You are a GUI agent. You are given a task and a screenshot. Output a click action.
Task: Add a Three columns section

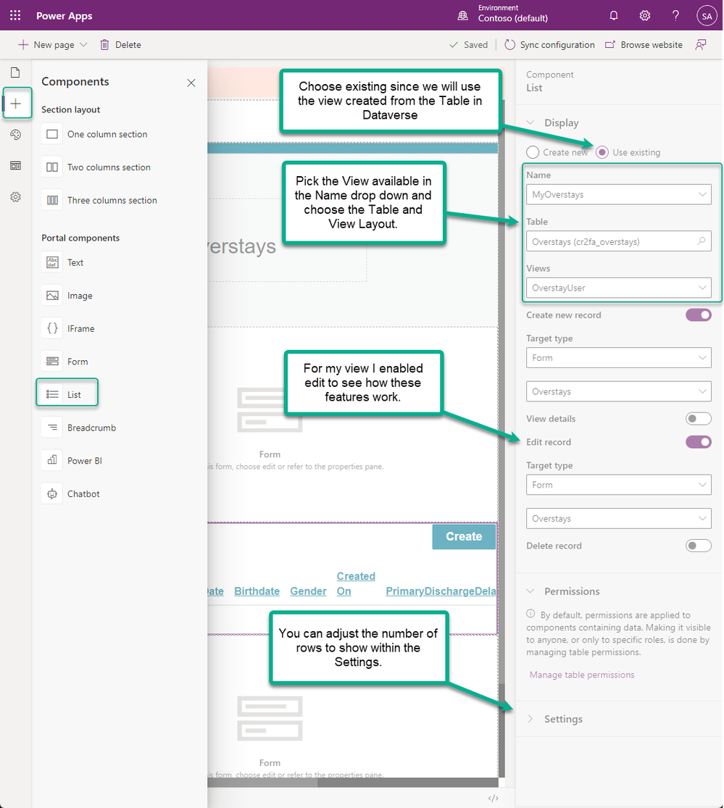pyautogui.click(x=101, y=201)
